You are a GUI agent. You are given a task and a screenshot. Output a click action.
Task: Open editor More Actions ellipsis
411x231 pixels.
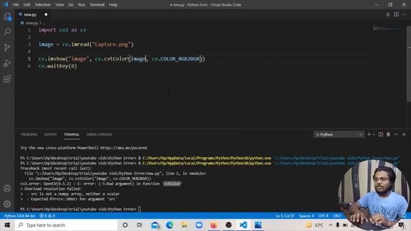point(404,15)
